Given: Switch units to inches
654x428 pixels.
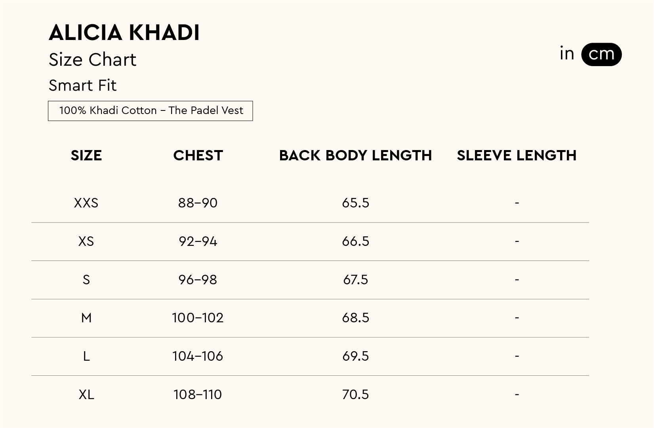Looking at the screenshot, I should point(567,54).
